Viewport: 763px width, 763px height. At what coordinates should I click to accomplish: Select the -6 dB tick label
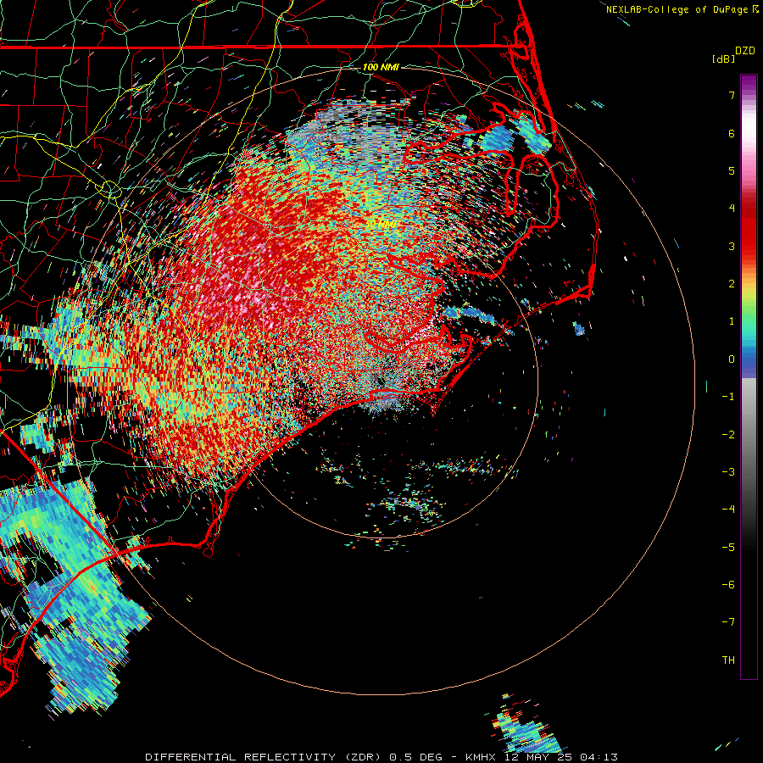728,585
